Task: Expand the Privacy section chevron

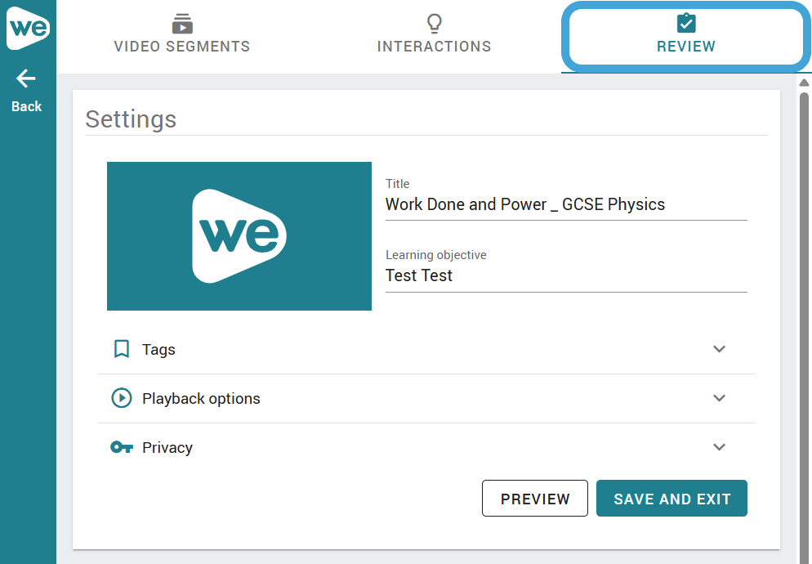Action: click(x=719, y=447)
